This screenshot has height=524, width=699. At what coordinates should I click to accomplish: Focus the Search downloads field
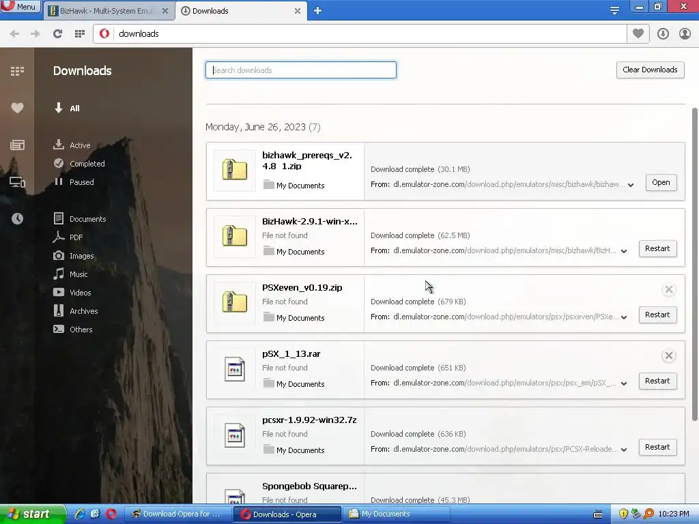point(301,70)
